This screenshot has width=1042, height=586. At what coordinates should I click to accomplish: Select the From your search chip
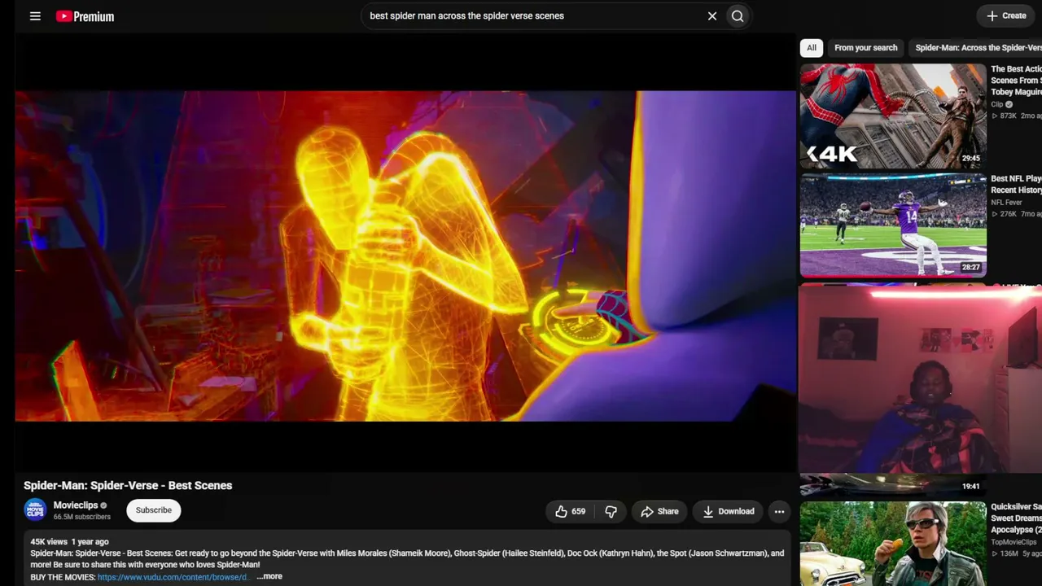pyautogui.click(x=866, y=48)
